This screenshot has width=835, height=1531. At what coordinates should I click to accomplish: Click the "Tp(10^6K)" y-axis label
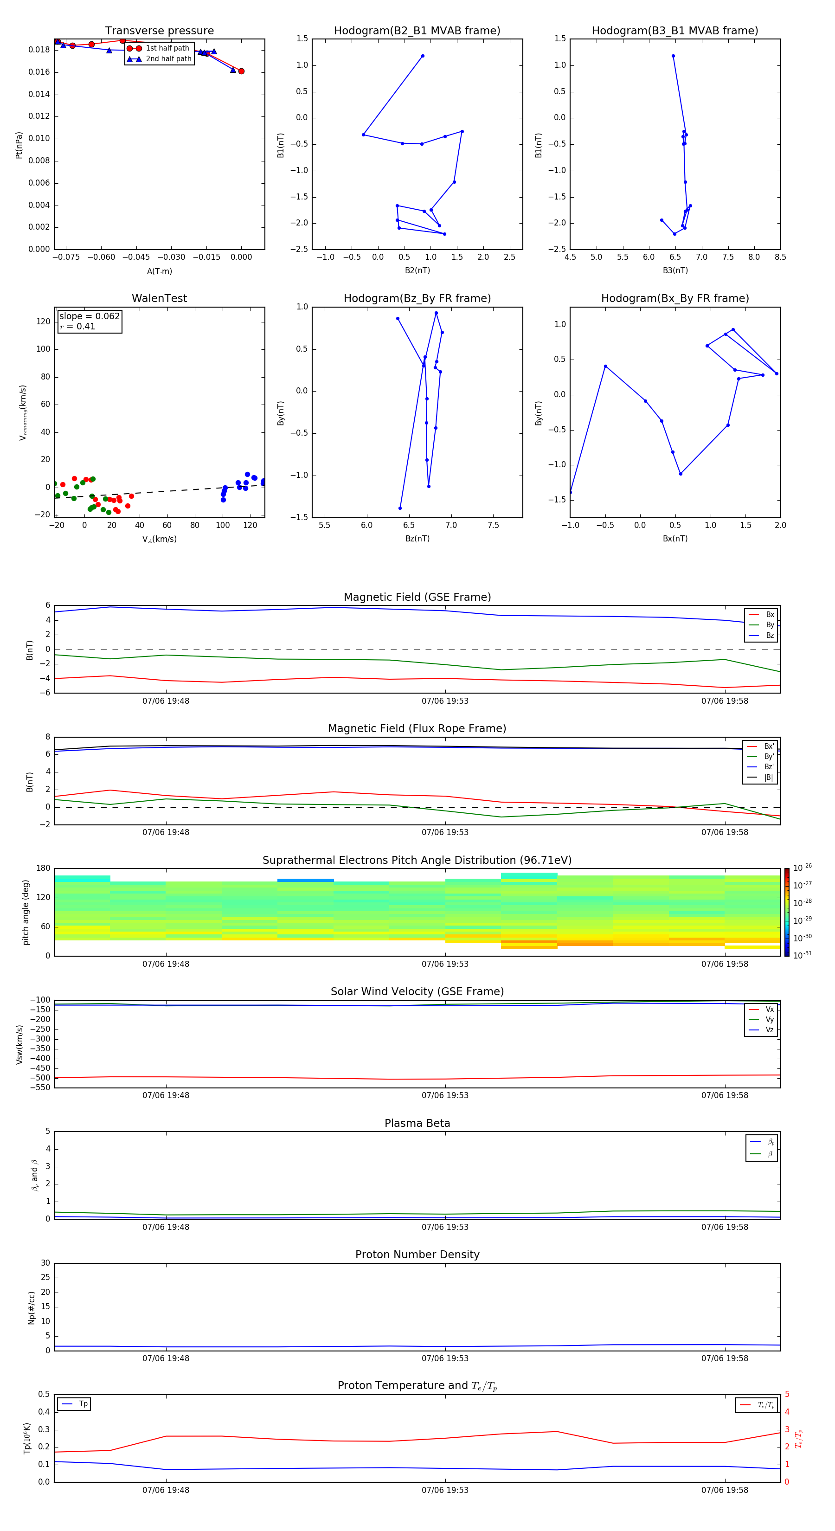[x=27, y=1438]
